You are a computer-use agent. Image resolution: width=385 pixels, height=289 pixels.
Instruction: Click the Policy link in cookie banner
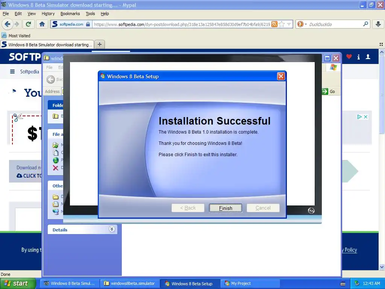pos(351,250)
